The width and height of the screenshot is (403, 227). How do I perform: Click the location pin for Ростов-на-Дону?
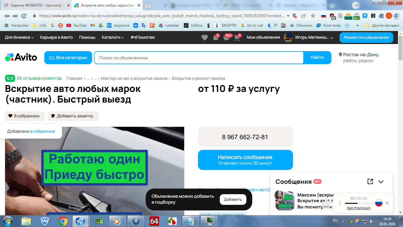[x=340, y=55]
